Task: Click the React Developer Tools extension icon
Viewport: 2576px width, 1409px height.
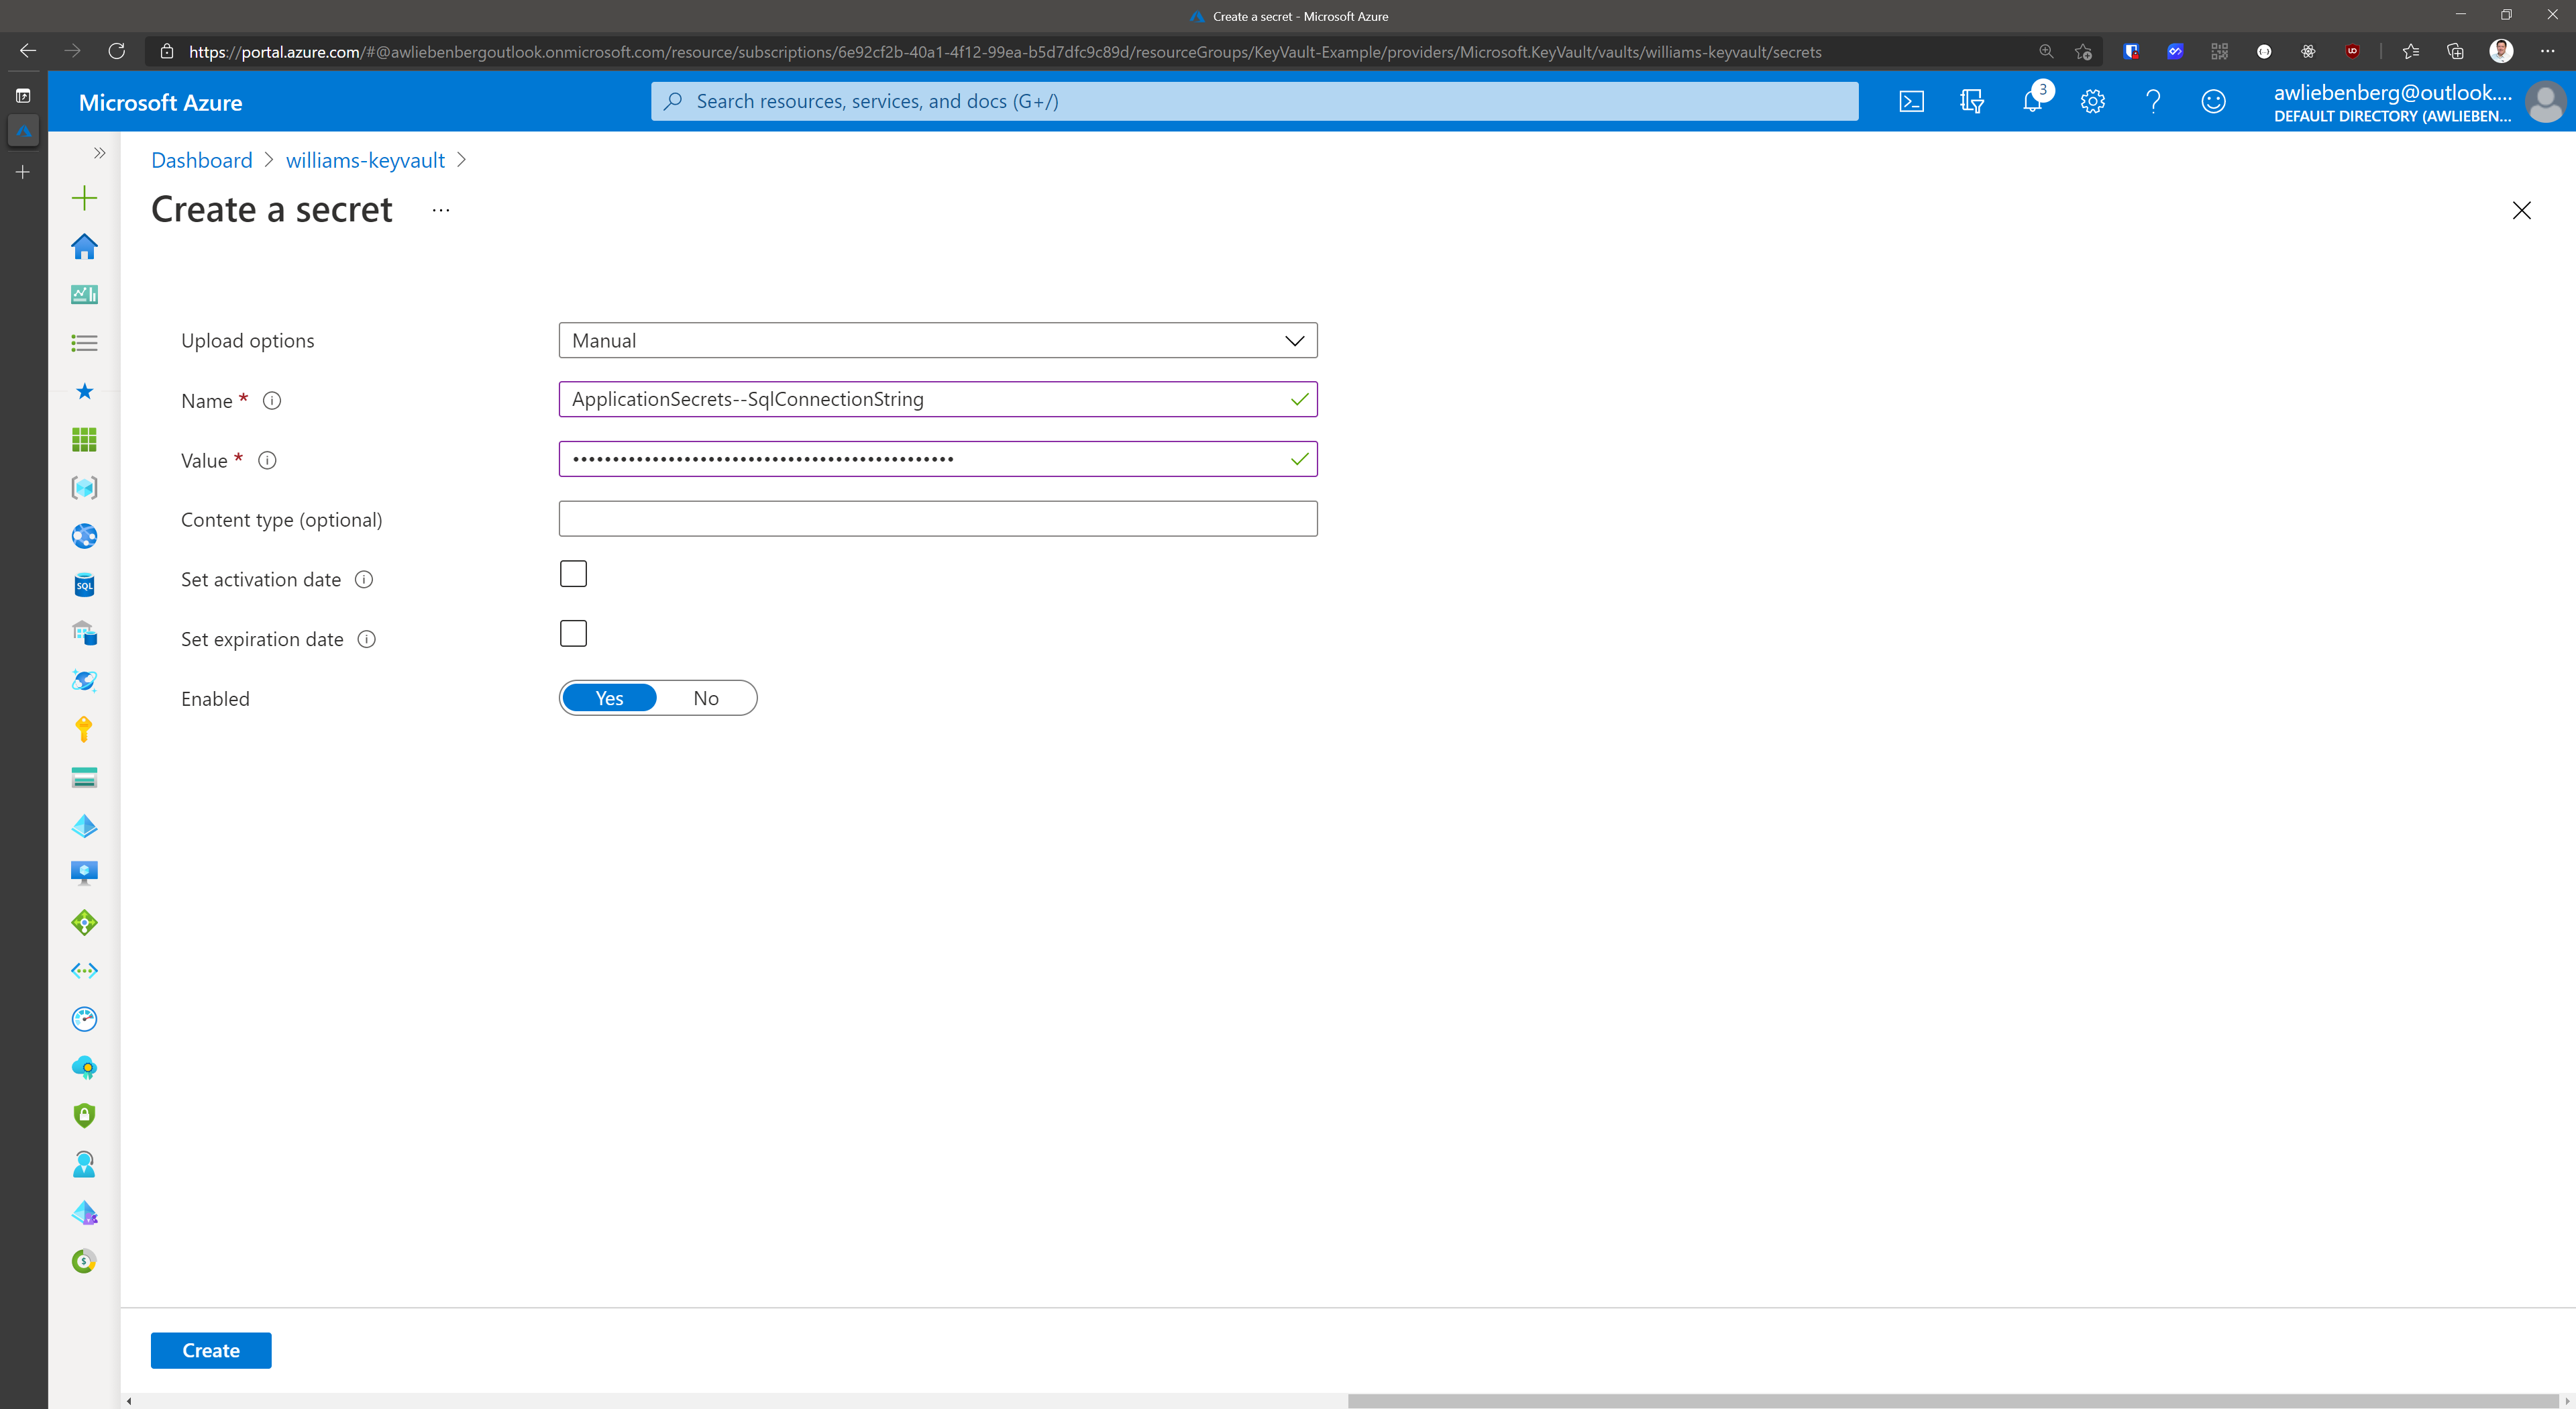Action: point(2308,51)
